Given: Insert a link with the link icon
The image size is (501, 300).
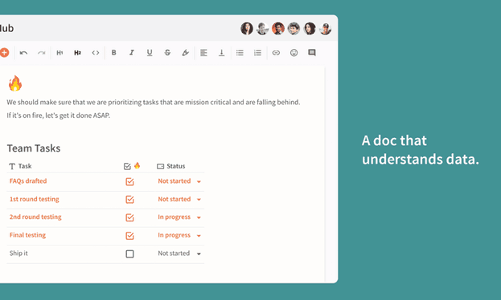Looking at the screenshot, I should (276, 53).
